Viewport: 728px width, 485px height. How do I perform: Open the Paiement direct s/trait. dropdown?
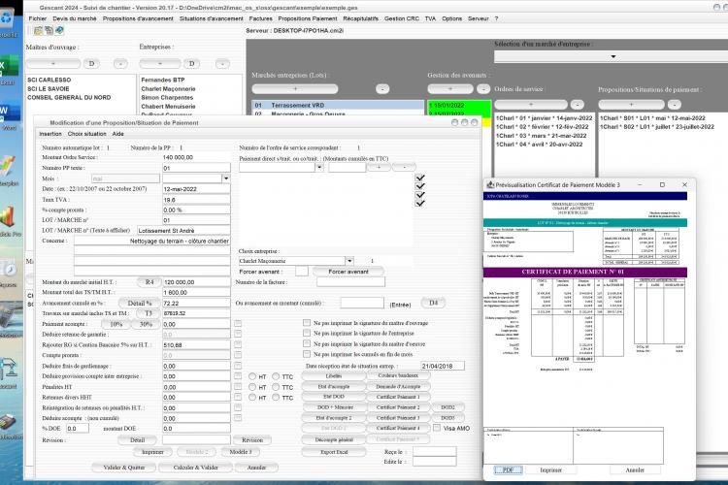point(319,168)
